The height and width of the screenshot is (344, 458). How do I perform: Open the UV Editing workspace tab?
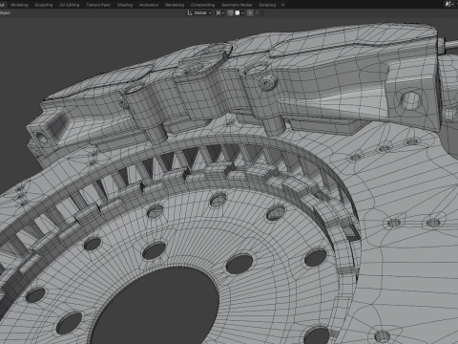70,5
